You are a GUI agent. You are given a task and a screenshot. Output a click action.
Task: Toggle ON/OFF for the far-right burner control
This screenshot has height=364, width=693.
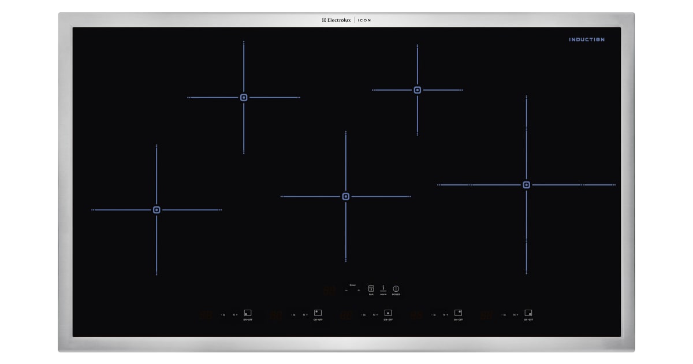[x=528, y=313]
